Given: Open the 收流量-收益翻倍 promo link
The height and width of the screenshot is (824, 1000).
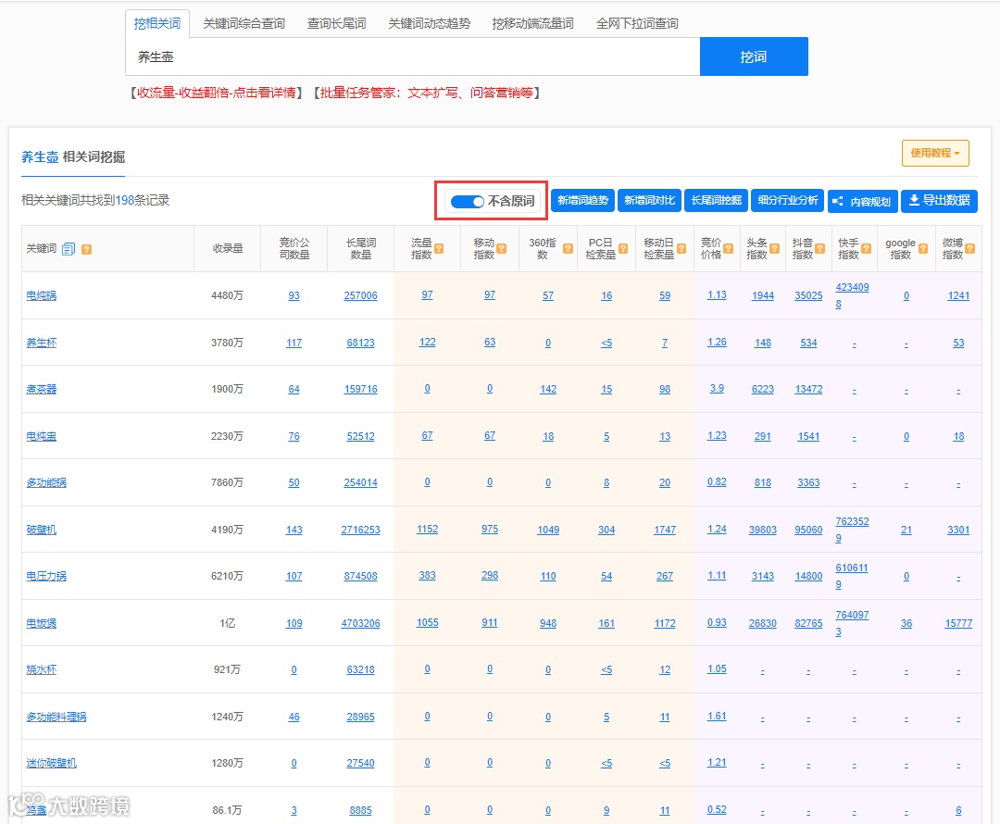Looking at the screenshot, I should click(x=216, y=94).
